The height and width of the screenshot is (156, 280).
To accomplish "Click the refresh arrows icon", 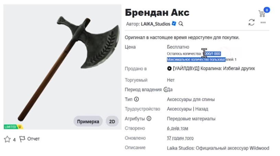I will coord(251,23).
